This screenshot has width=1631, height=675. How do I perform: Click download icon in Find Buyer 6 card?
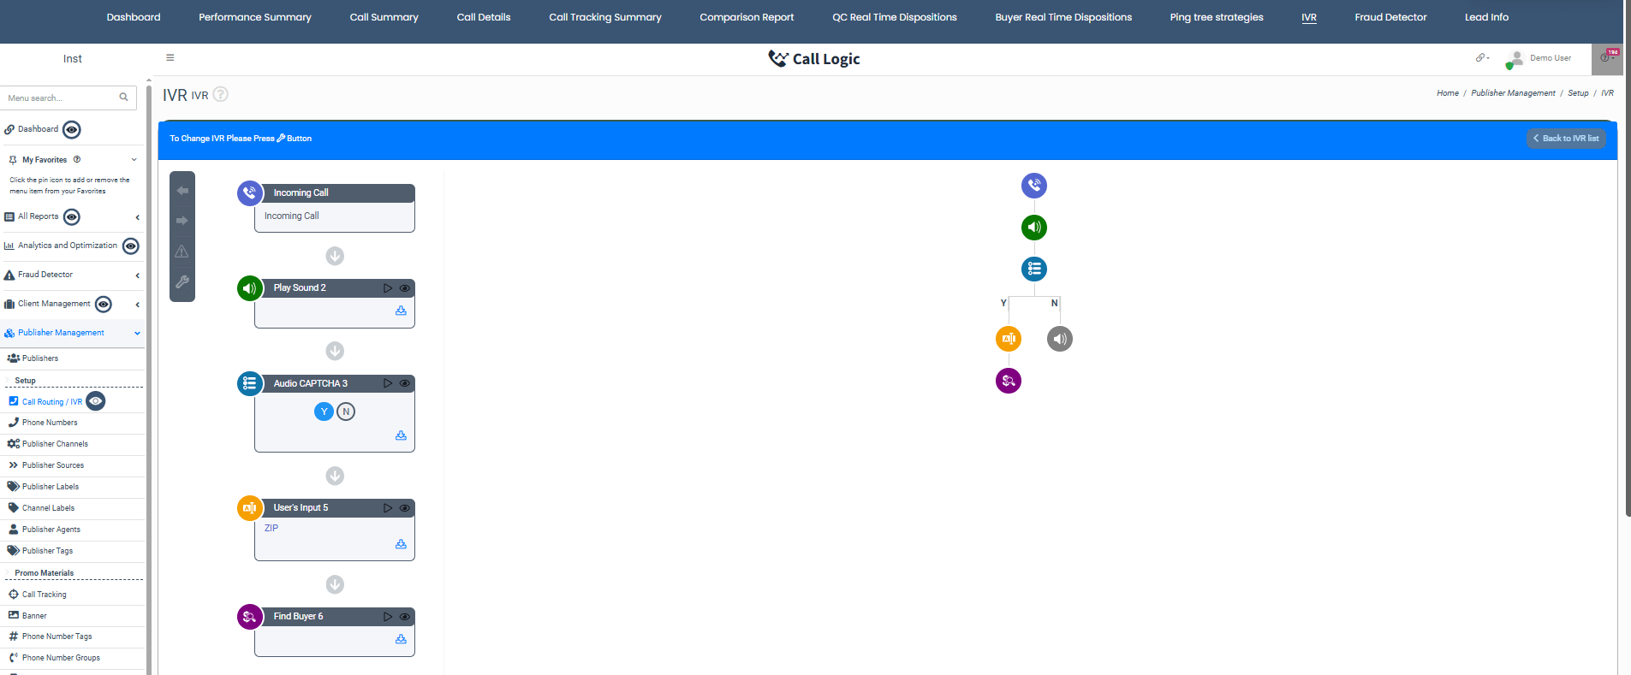[401, 639]
